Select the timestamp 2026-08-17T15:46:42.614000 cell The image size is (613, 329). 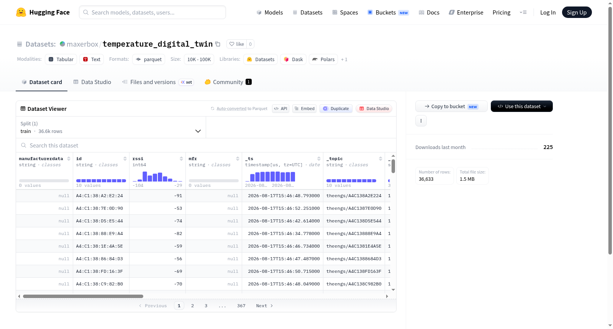pos(283,221)
